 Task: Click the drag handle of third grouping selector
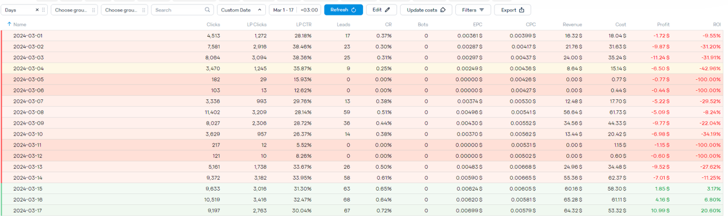(143, 10)
